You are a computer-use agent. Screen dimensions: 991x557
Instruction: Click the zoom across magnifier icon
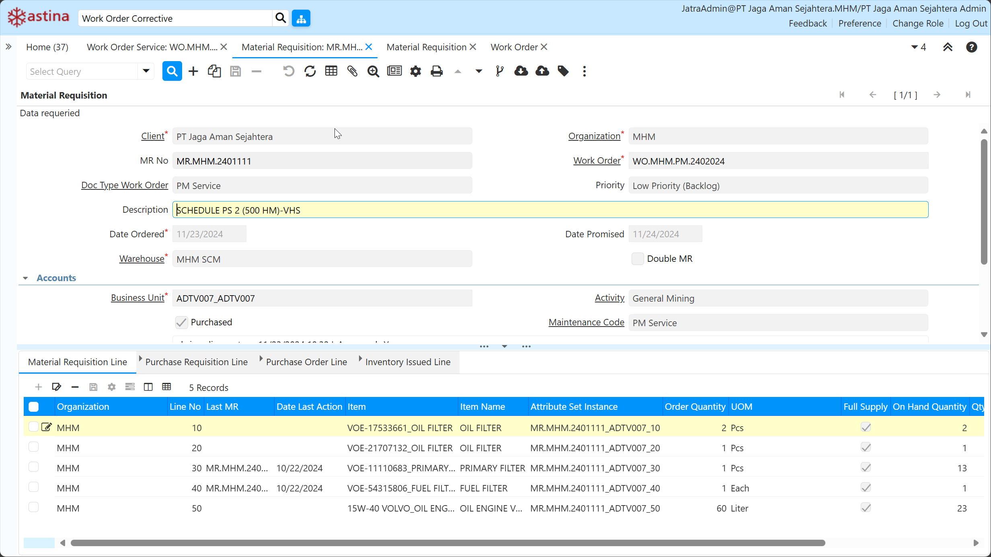[x=373, y=71]
